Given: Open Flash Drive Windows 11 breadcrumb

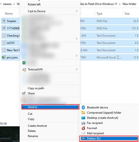Looking at the screenshot, I should [x=99, y=4].
